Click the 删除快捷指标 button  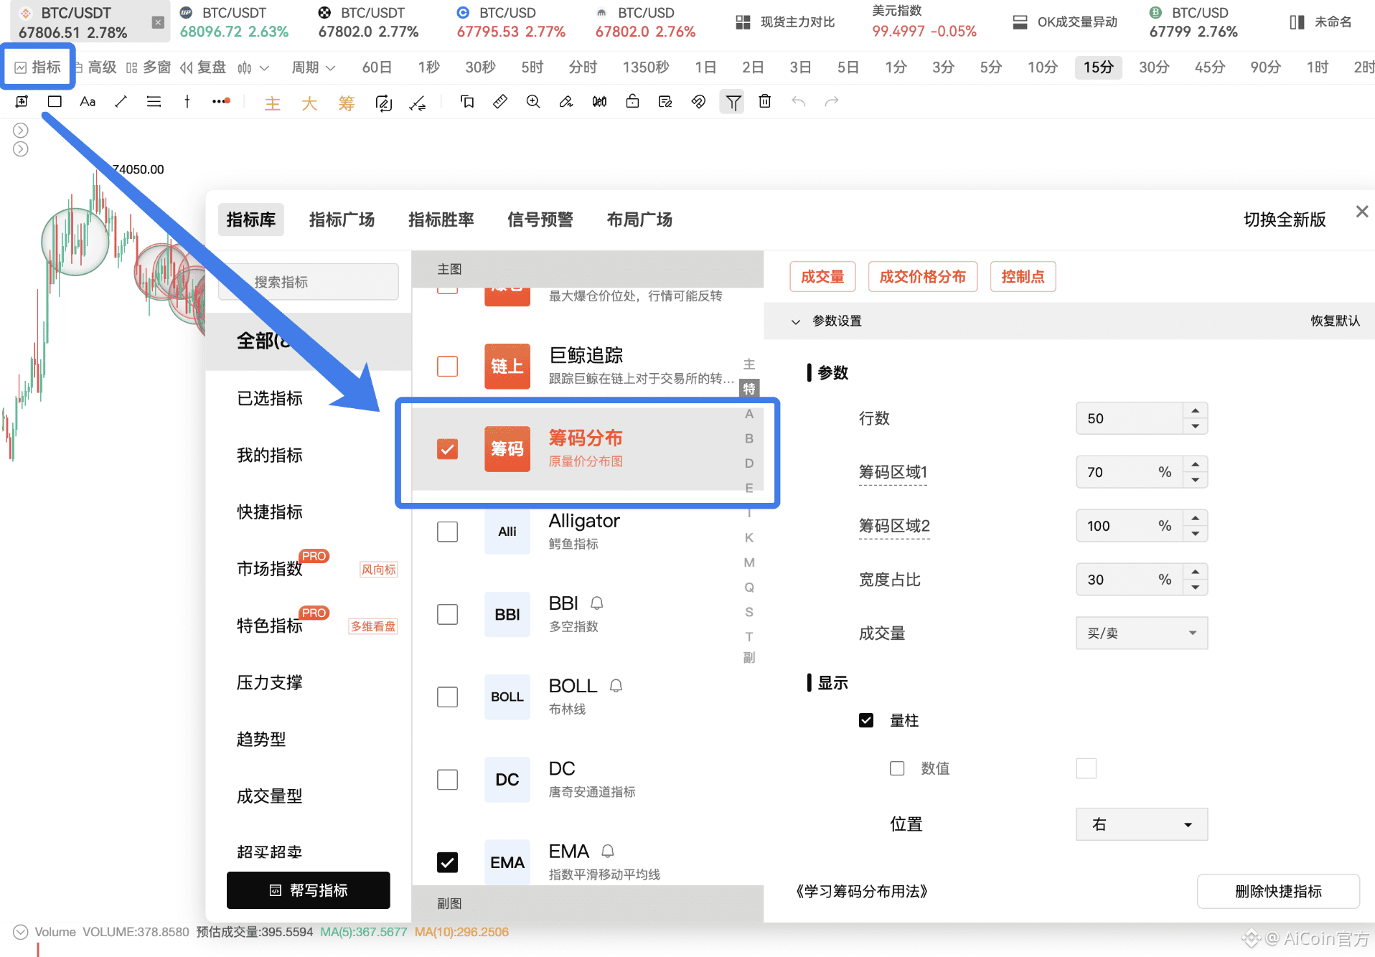pyautogui.click(x=1277, y=891)
